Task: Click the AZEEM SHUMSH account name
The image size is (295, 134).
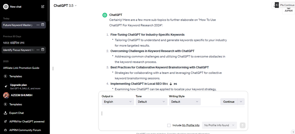Action: point(22,95)
